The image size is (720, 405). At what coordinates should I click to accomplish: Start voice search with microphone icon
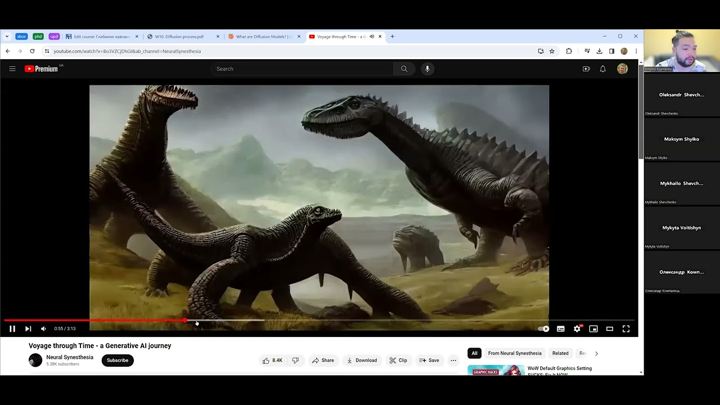(427, 69)
